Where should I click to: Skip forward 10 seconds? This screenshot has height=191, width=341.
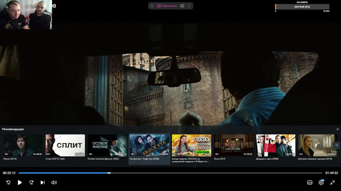click(31, 183)
